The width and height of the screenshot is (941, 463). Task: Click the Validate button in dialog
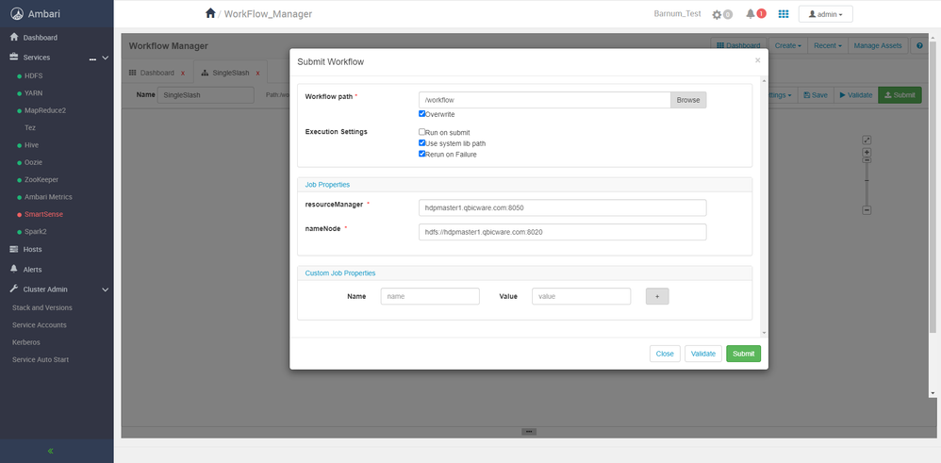(x=703, y=354)
